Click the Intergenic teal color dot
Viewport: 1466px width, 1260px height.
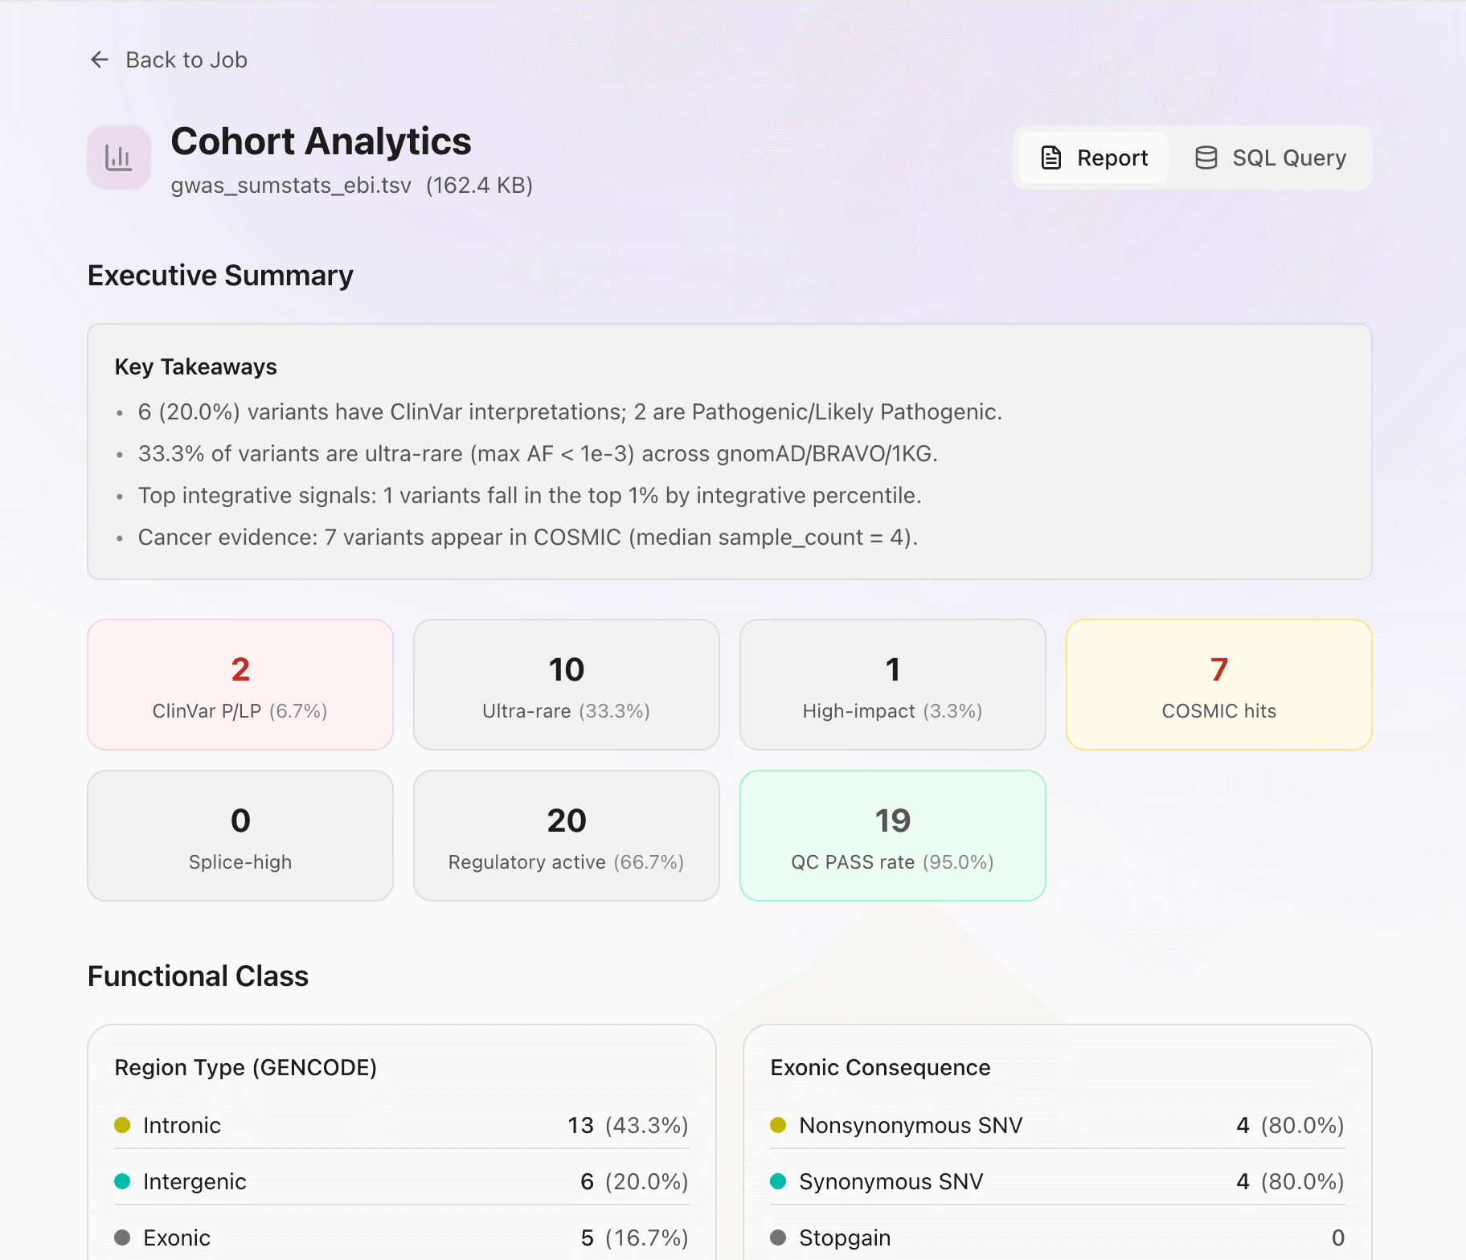[x=122, y=1181]
